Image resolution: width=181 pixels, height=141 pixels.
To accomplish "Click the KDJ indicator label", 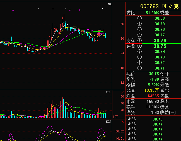I will (108, 122).
